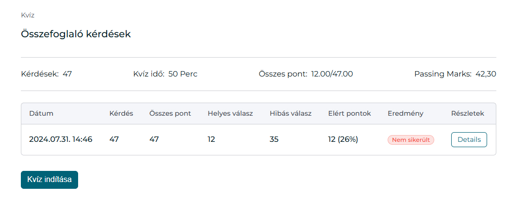Image resolution: width=523 pixels, height=213 pixels.
Task: Click the 12 (26%) earned points cell
Action: pyautogui.click(x=343, y=139)
